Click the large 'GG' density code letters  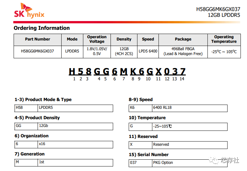(101, 72)
